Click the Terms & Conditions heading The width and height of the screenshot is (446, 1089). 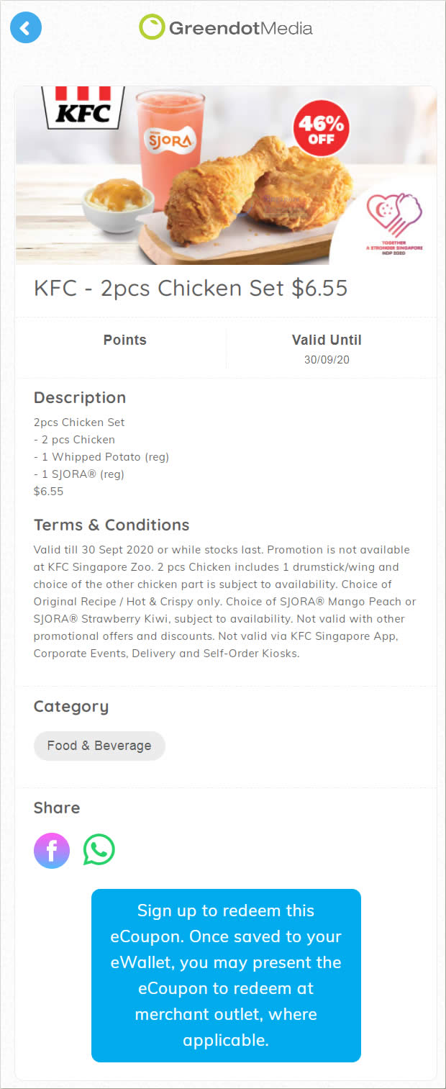click(x=111, y=525)
